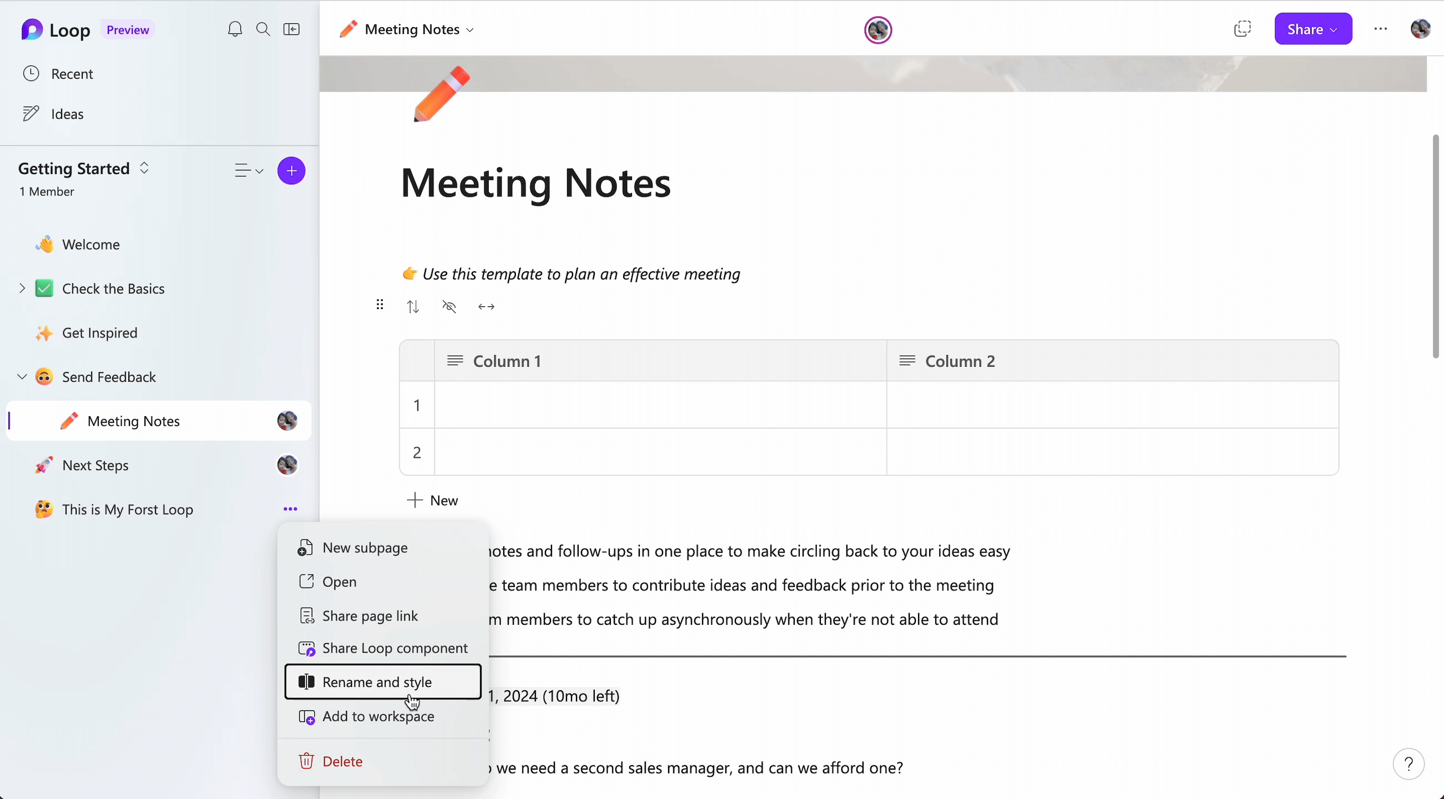Copy a Loop component from the top bar
The image size is (1444, 799).
(1243, 28)
